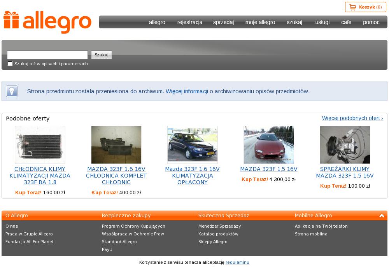Viewport: 389px width, 270px height.
Task: Open the 'allegro' menu item
Action: [157, 22]
